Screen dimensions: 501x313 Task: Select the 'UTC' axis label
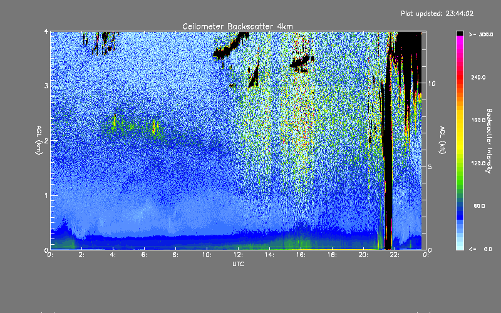tap(238, 264)
